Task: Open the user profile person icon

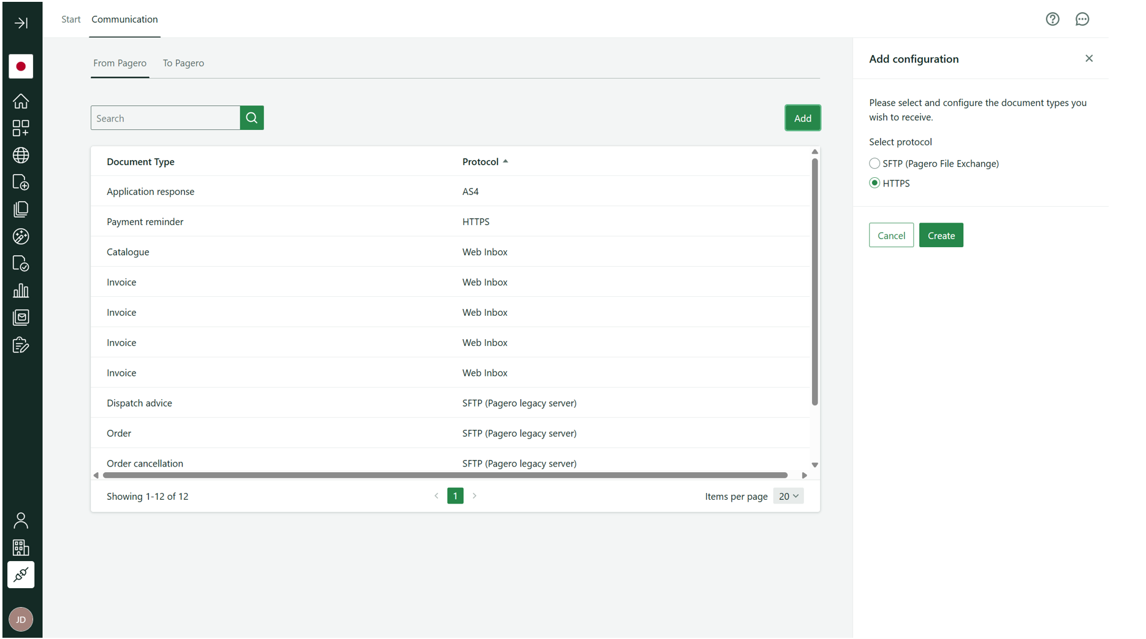Action: pyautogui.click(x=21, y=521)
